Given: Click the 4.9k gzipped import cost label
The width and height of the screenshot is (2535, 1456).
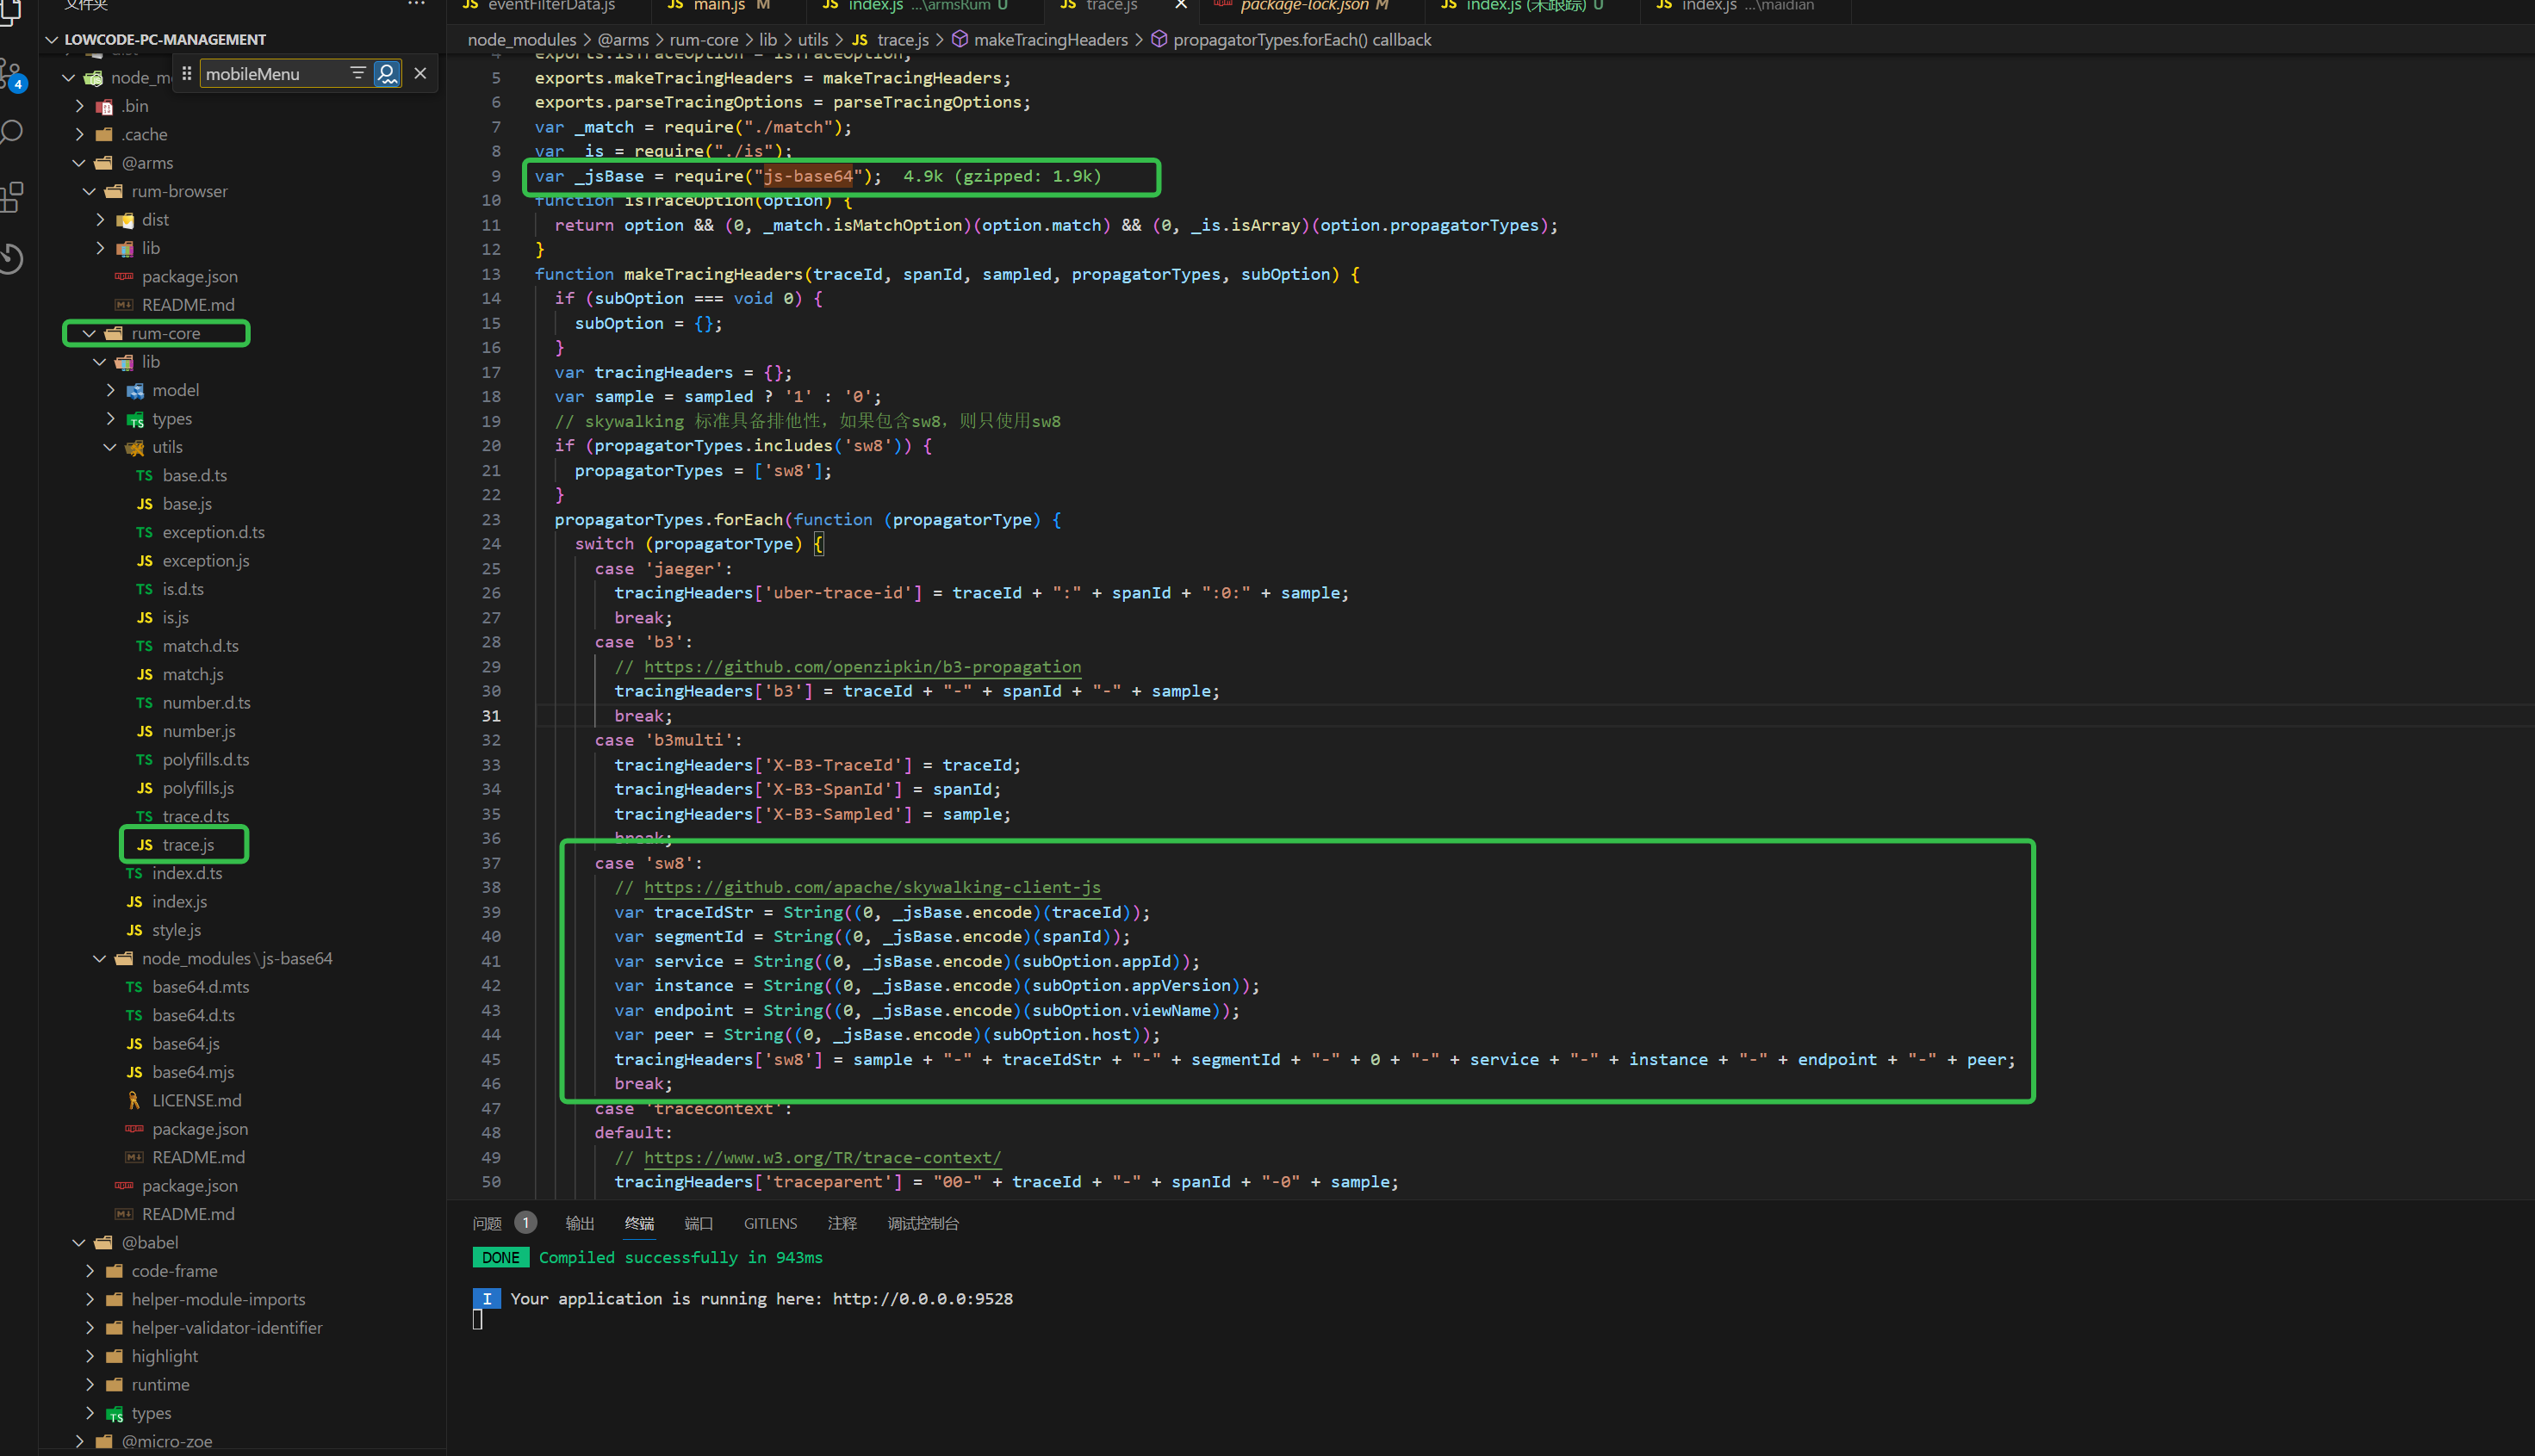Looking at the screenshot, I should tap(1002, 176).
